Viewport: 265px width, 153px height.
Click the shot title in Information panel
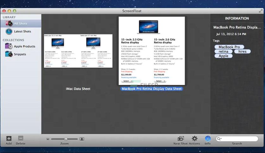pyautogui.click(x=237, y=27)
